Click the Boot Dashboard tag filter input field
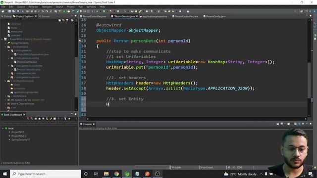317x178 pixels. (x=39, y=123)
